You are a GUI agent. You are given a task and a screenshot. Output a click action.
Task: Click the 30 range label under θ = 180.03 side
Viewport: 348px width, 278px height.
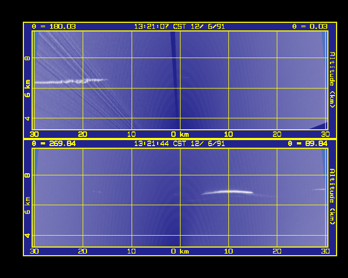(34, 134)
